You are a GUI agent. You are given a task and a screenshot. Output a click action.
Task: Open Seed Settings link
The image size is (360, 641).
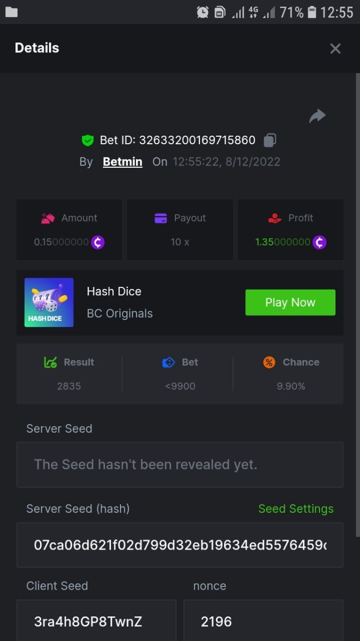tap(295, 509)
